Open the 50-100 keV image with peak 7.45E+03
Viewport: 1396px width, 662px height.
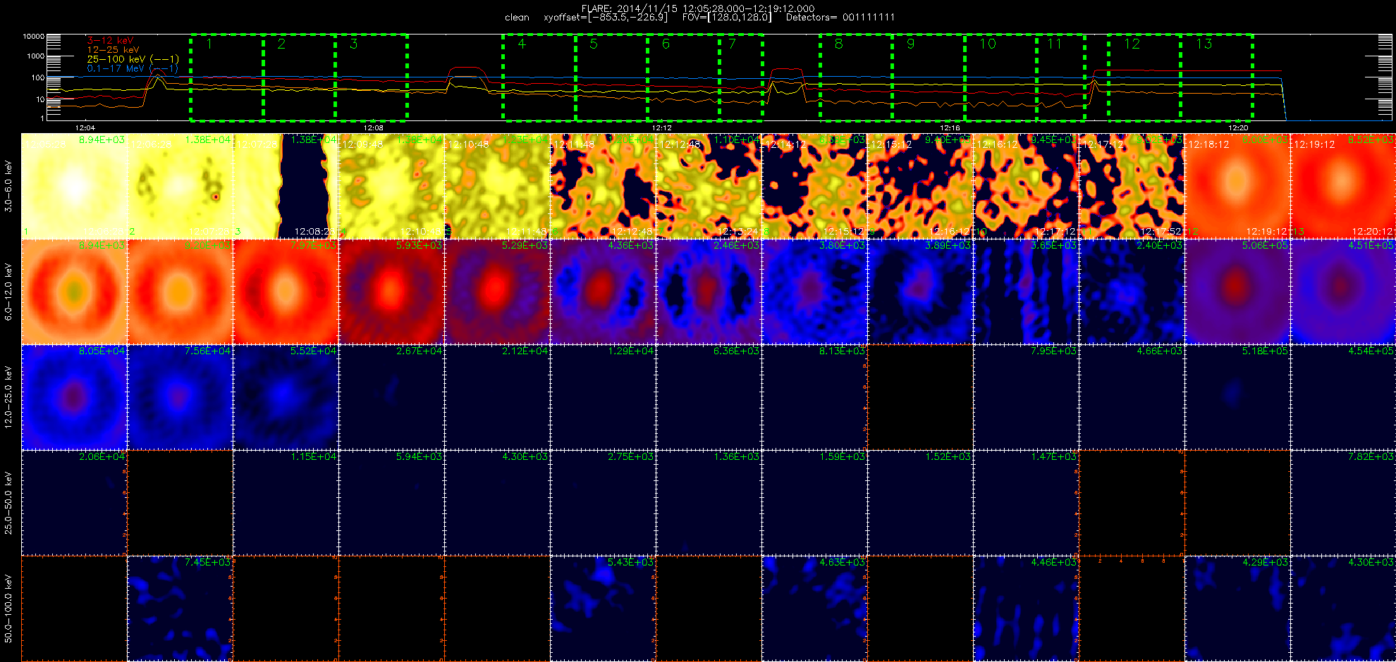coord(180,608)
